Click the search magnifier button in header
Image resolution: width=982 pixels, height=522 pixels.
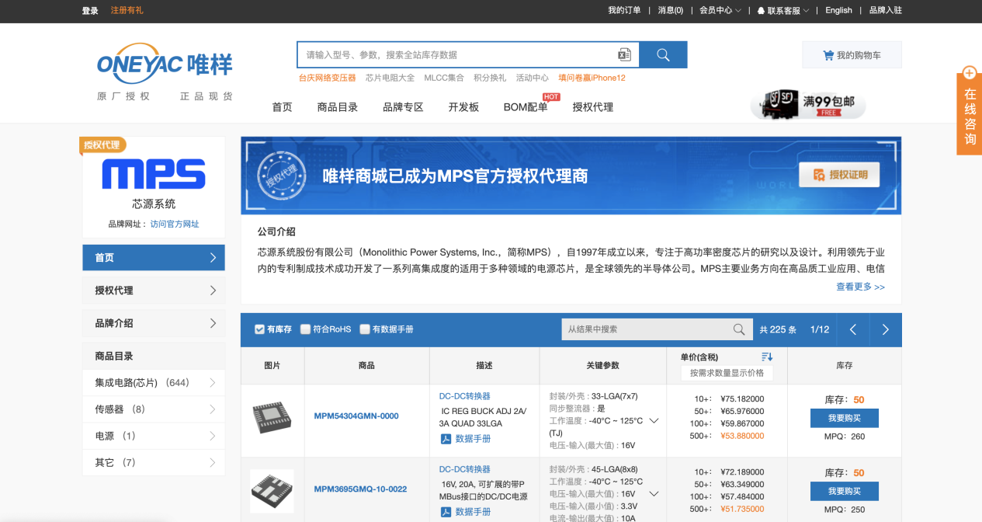[x=663, y=54]
